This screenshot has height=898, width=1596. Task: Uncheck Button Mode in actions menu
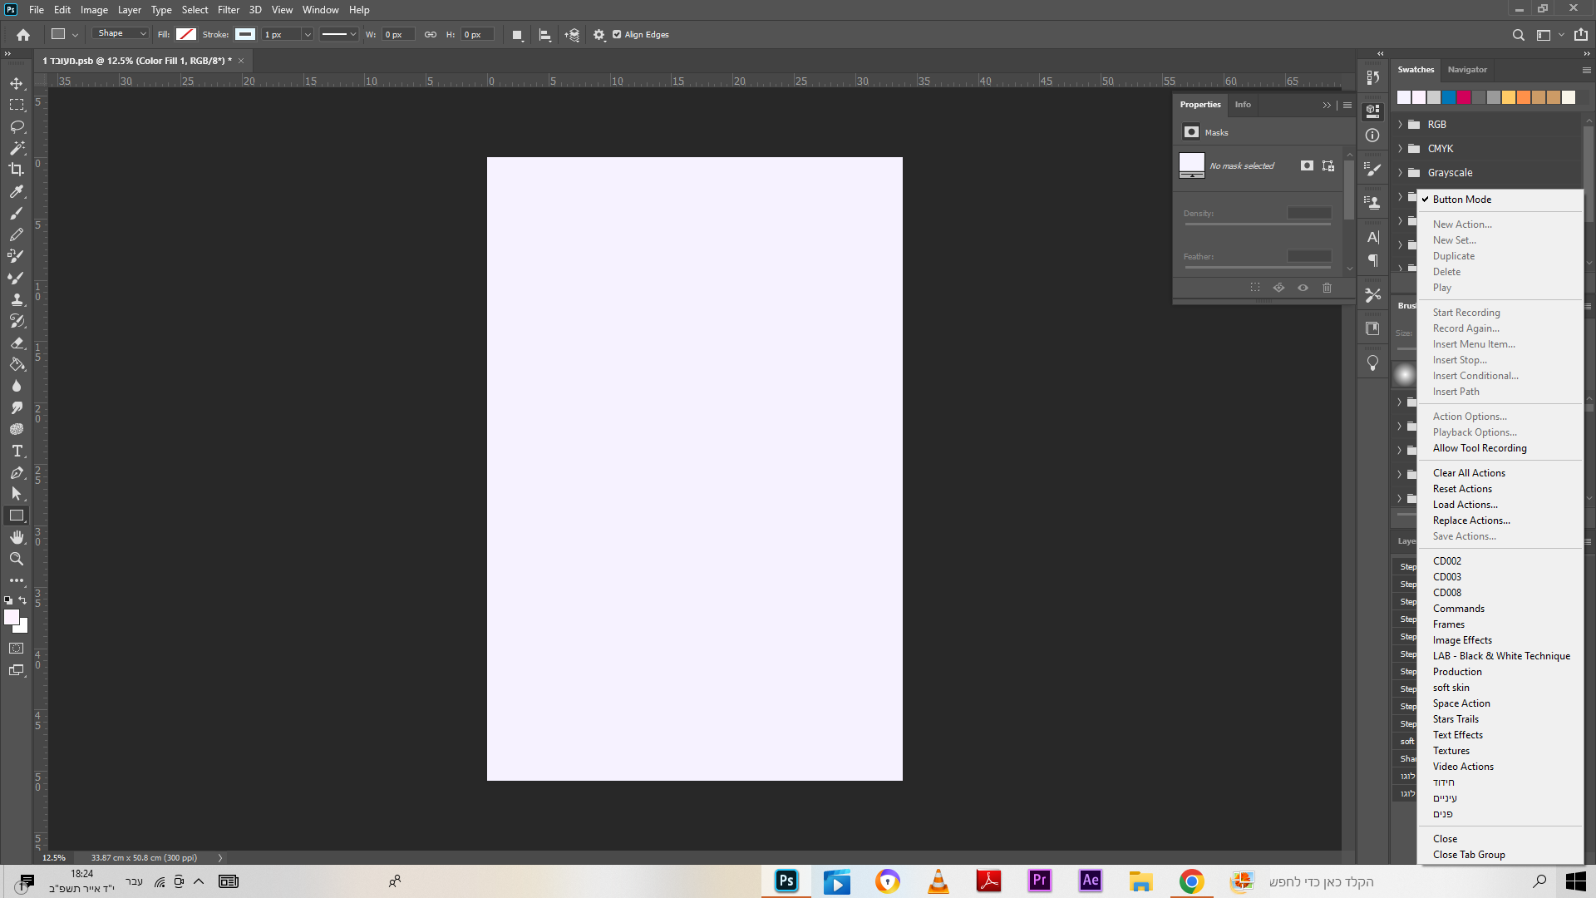1461,200
